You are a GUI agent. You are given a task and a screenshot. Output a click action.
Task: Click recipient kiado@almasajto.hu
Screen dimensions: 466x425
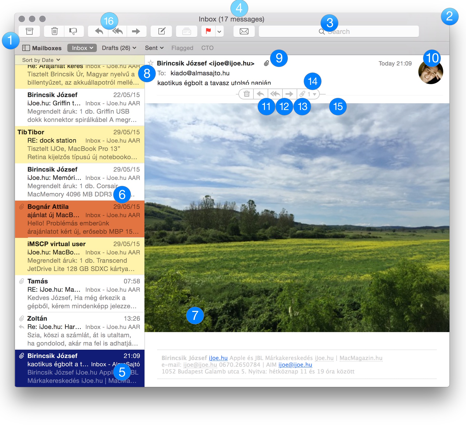[200, 73]
